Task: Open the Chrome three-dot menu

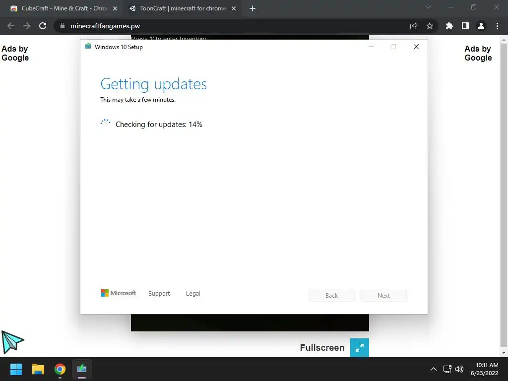Action: (x=497, y=26)
